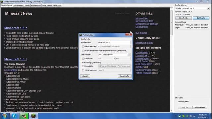Click the Edit Profile button
The height and width of the screenshot is (119, 212).
tap(201, 18)
